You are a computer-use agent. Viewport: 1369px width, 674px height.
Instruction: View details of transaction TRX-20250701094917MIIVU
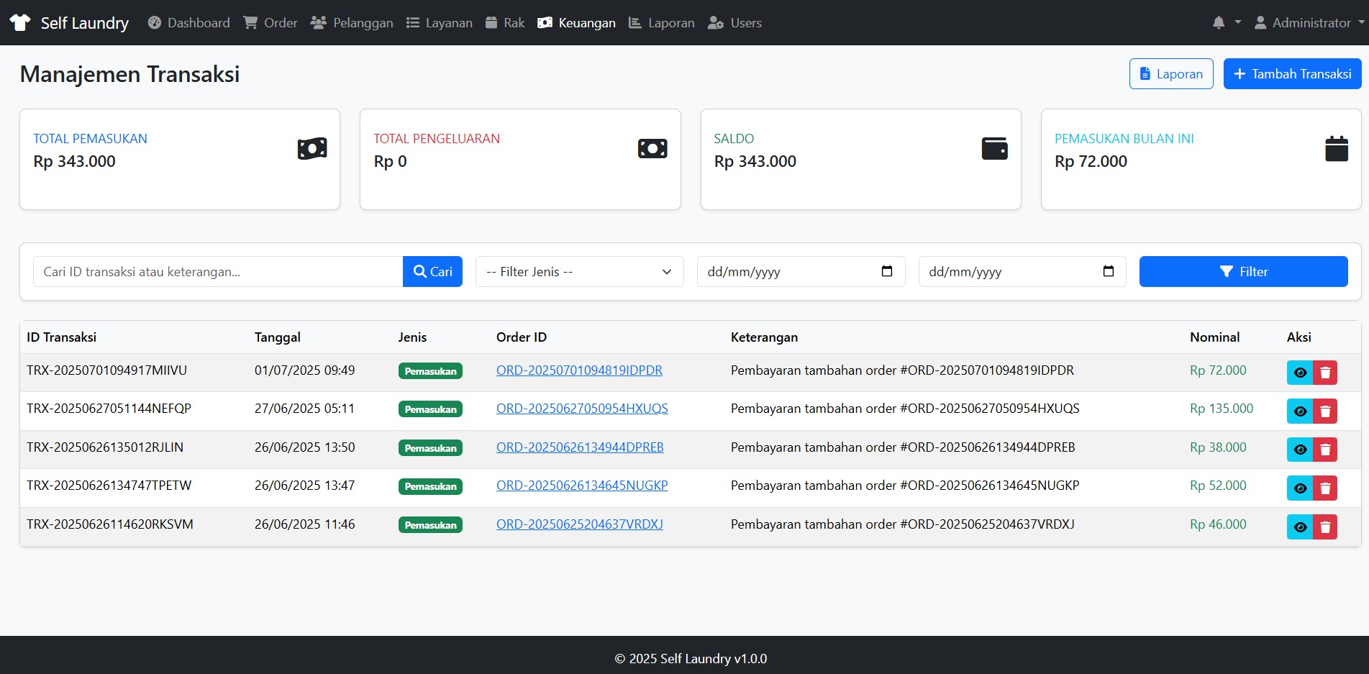tap(1299, 373)
